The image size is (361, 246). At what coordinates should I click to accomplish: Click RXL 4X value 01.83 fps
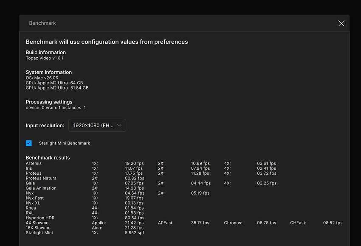(x=134, y=213)
